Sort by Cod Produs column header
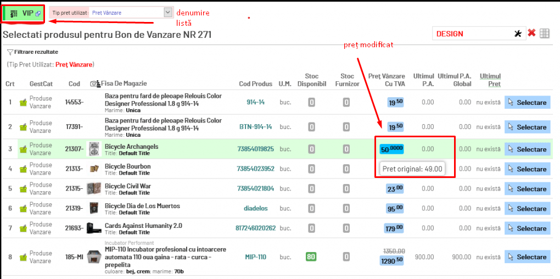Screen dimensions: 560x279 click(255, 84)
